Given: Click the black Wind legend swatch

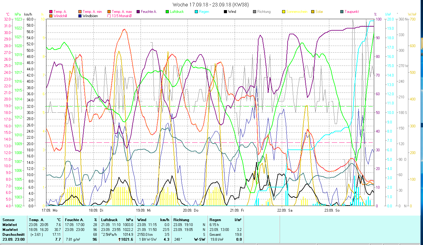Looking at the screenshot, I should click(x=225, y=12).
